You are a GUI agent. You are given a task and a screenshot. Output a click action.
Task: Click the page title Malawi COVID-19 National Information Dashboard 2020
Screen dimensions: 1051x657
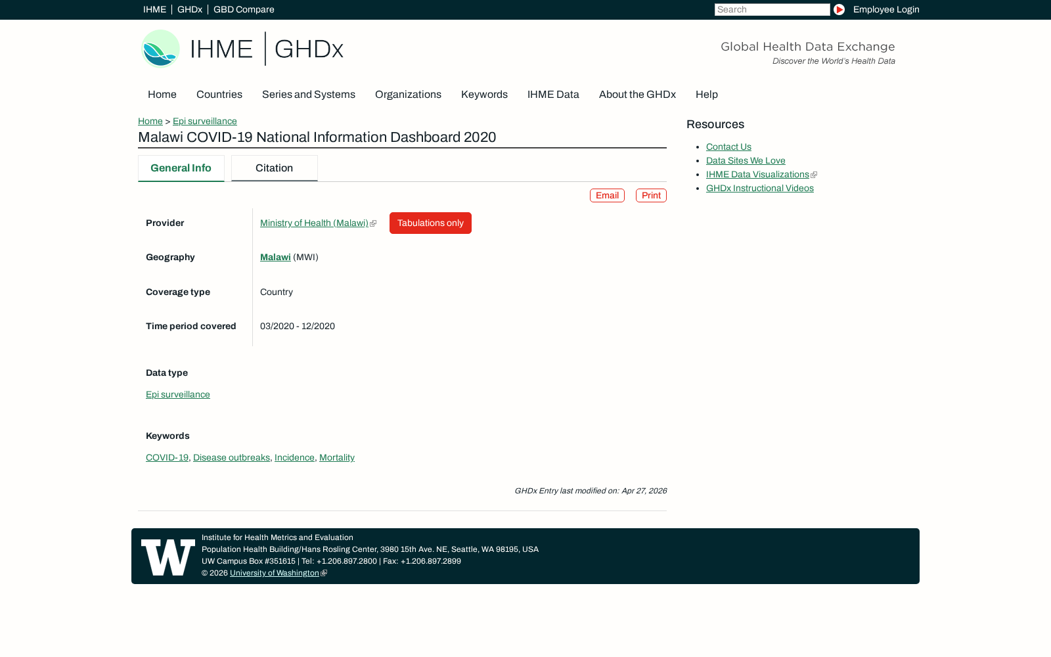pyautogui.click(x=317, y=137)
